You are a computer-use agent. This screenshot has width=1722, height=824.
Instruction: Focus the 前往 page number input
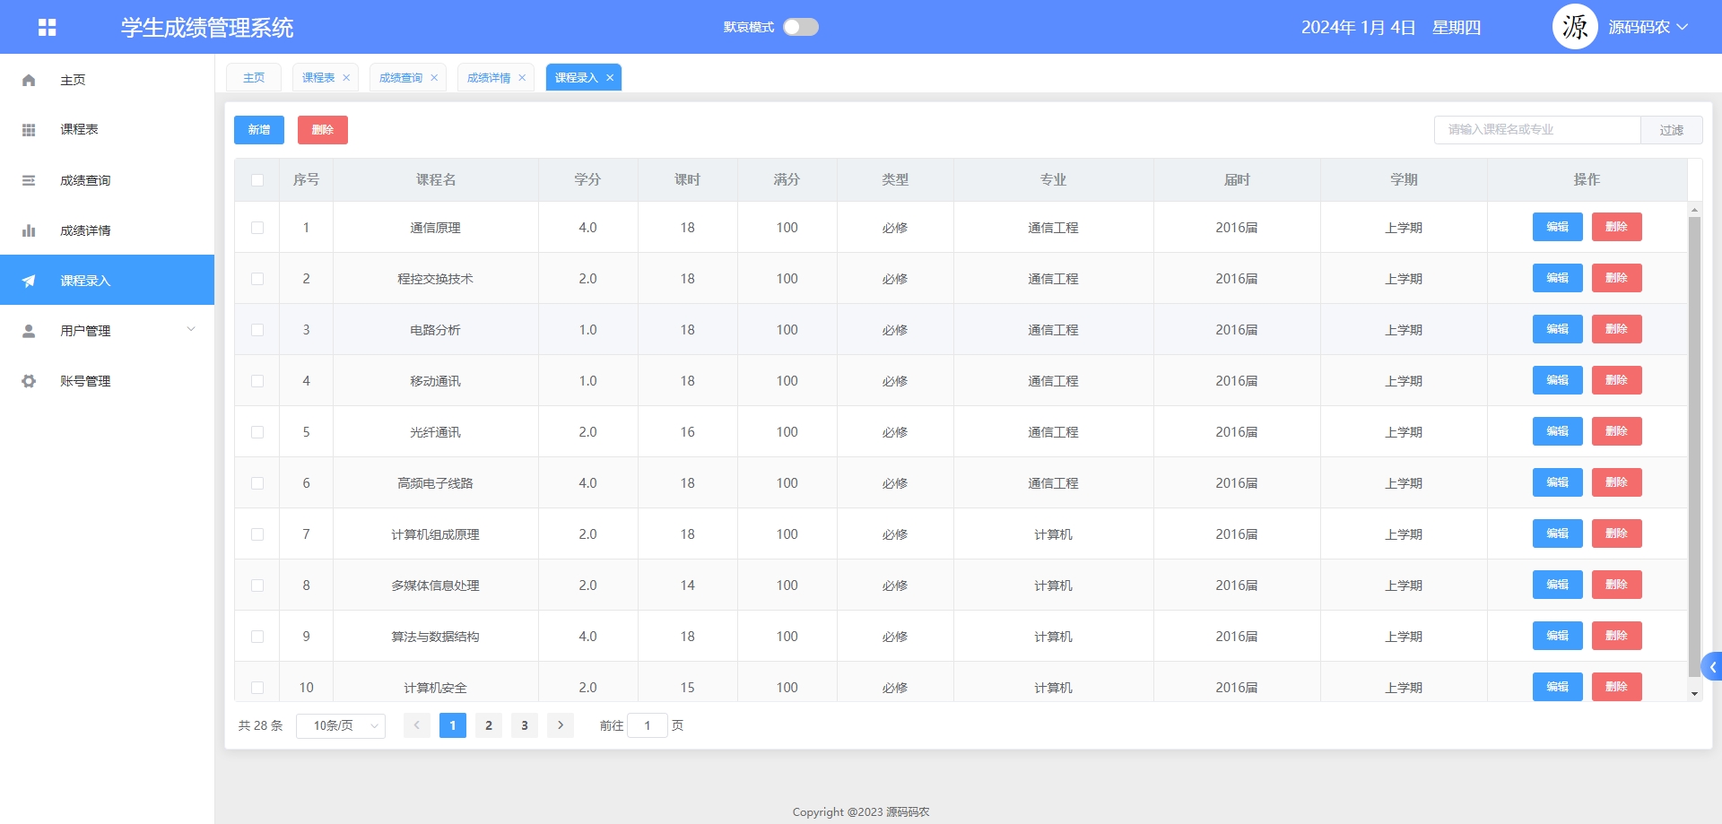point(648,725)
